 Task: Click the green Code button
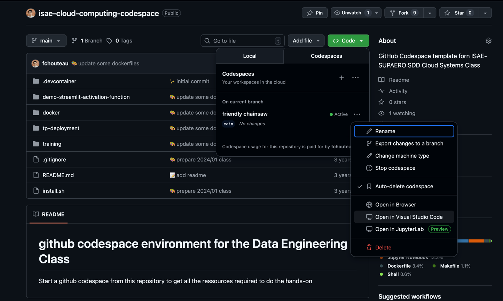point(348,41)
